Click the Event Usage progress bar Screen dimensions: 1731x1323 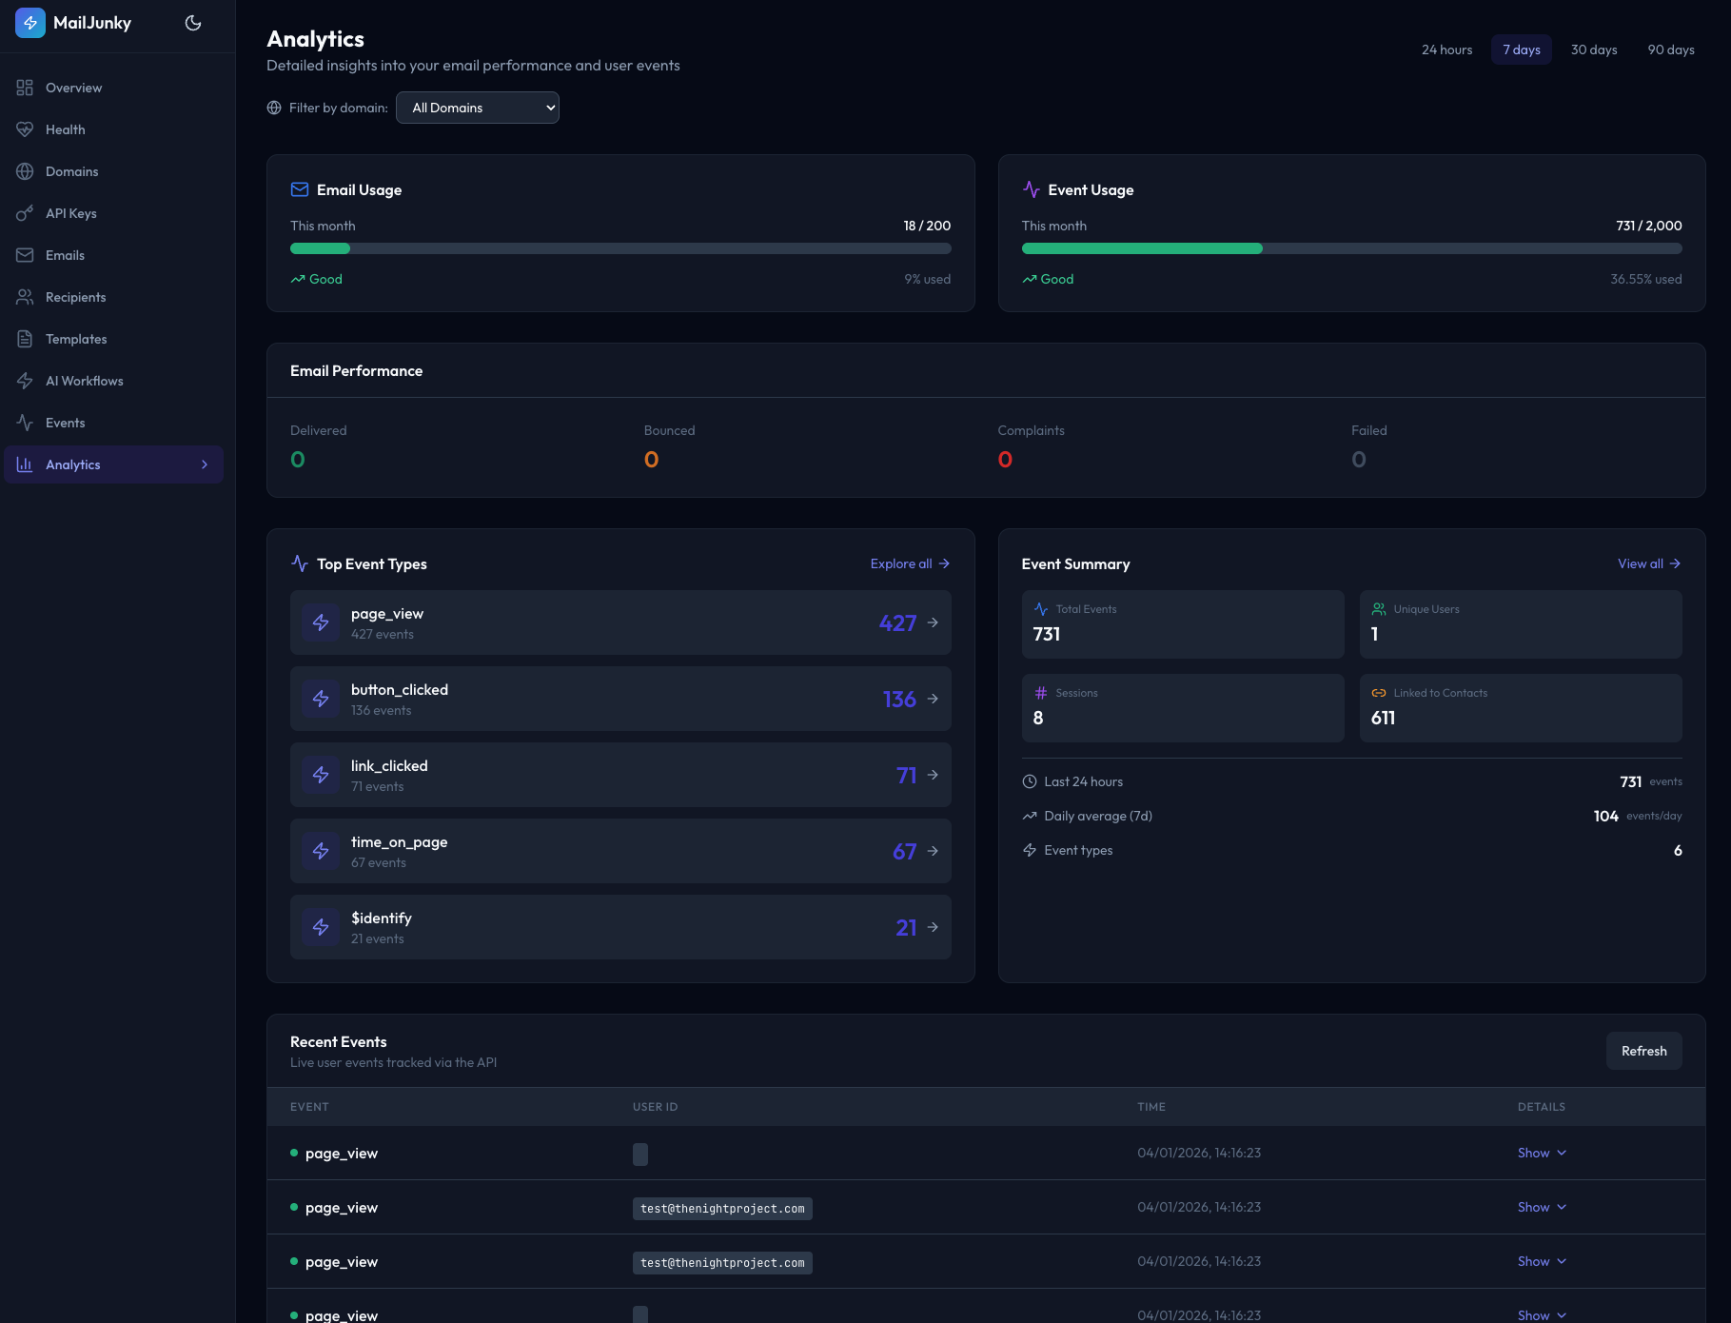[x=1351, y=248]
